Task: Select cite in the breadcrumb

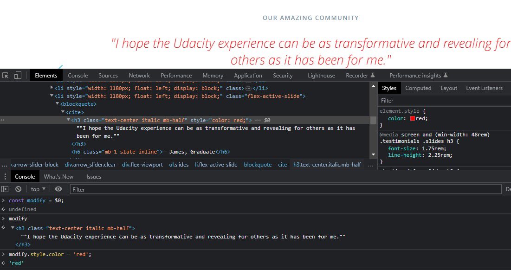Action: coord(283,165)
